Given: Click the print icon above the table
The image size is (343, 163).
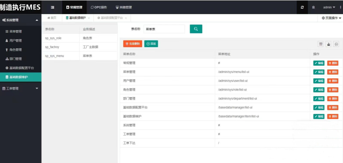Looking at the screenshot, I should (x=336, y=44).
